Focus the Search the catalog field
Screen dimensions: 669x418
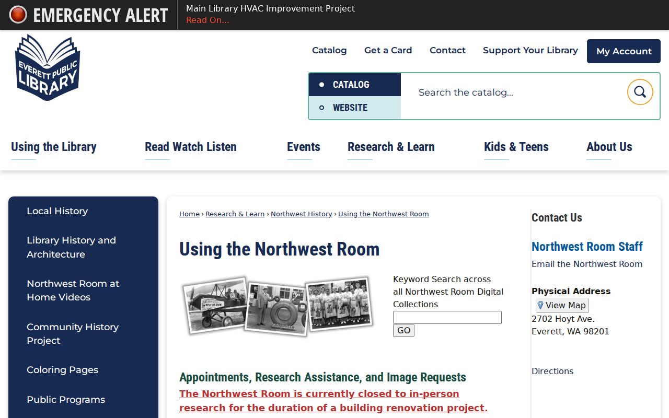(x=514, y=92)
